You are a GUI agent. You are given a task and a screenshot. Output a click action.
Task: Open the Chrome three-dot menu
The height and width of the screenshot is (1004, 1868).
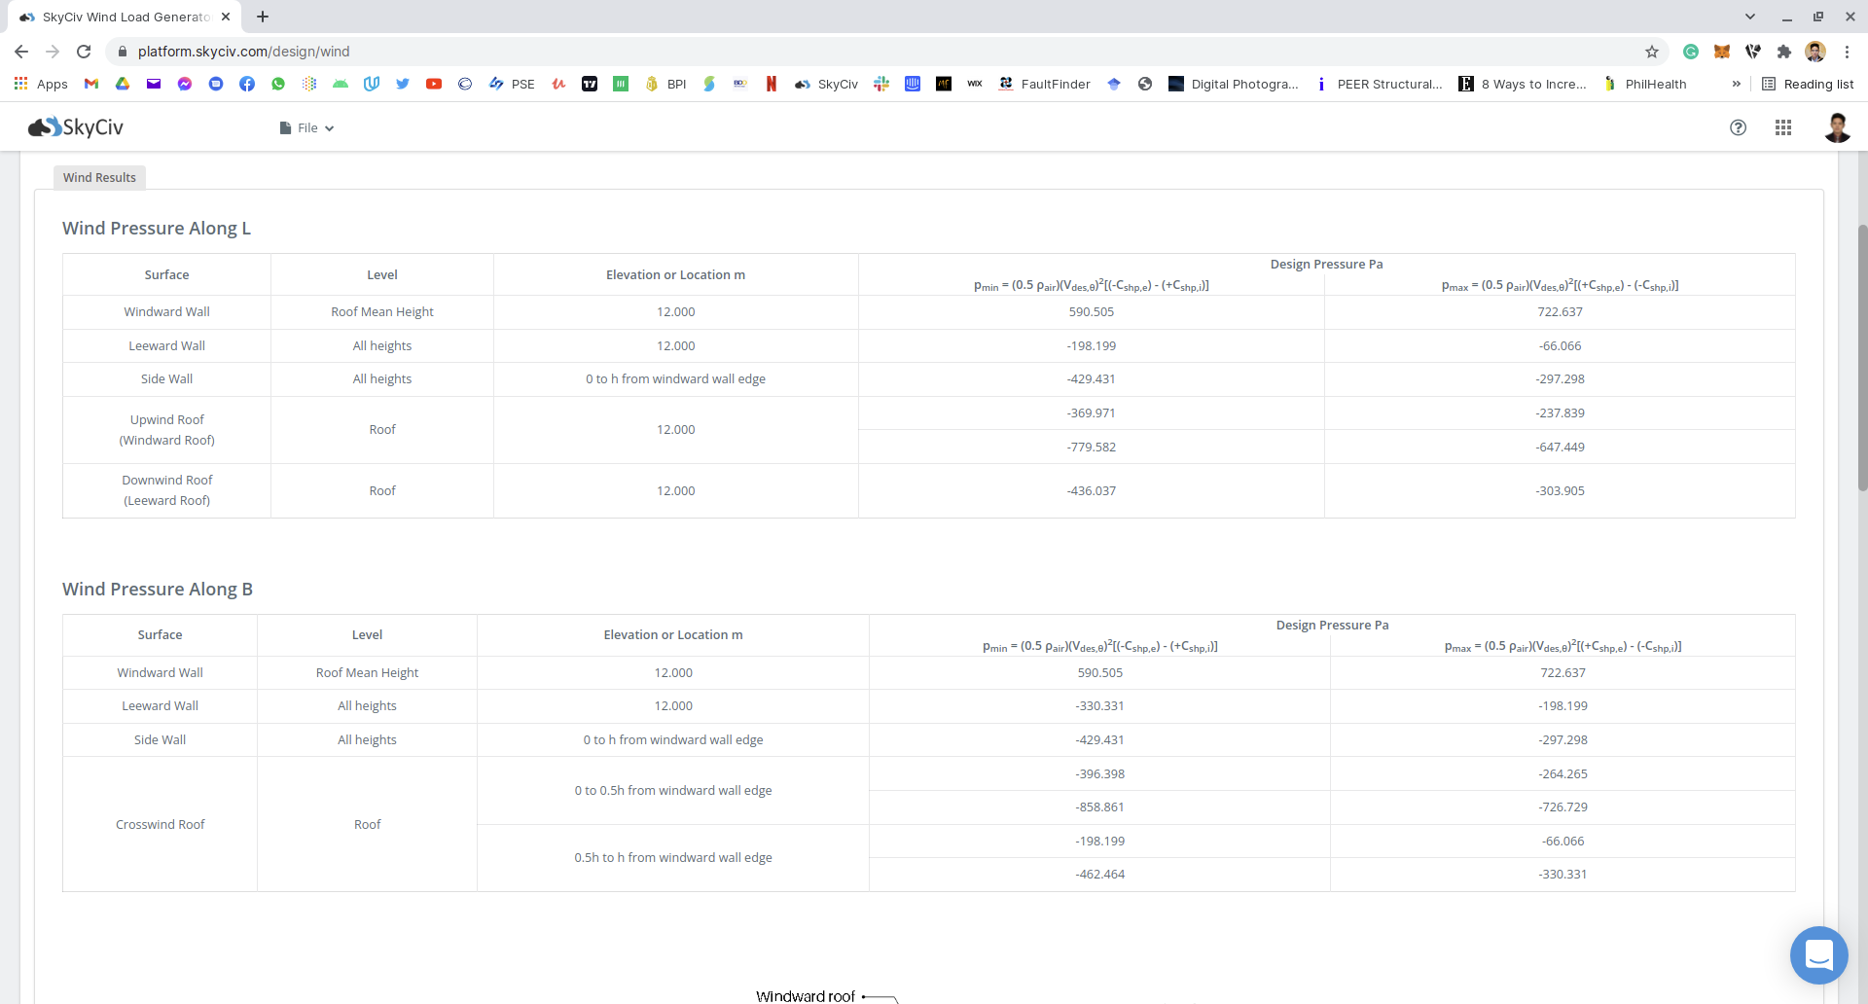tap(1847, 52)
